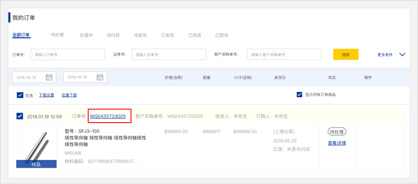Click the 下载设置 link
Viewport: 418px width, 184px height.
46,95
